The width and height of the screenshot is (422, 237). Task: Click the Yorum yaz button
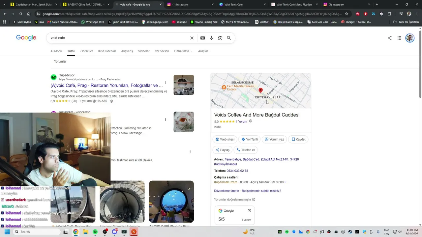(x=274, y=140)
